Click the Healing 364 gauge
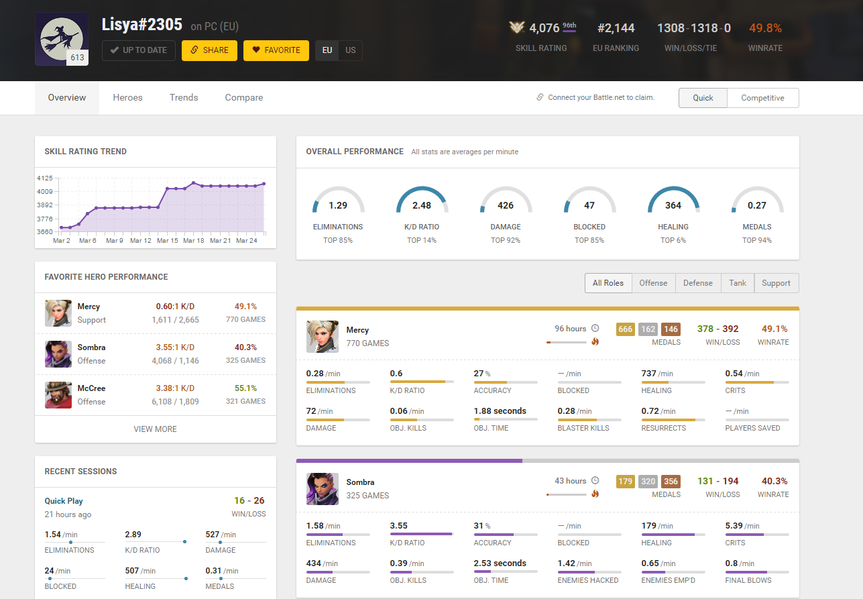The image size is (863, 599). (x=673, y=201)
